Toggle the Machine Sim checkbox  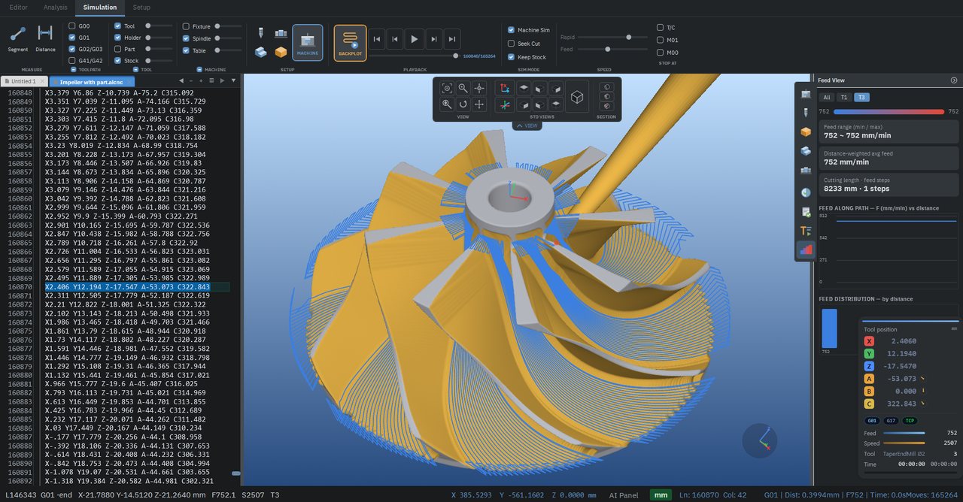pos(511,30)
